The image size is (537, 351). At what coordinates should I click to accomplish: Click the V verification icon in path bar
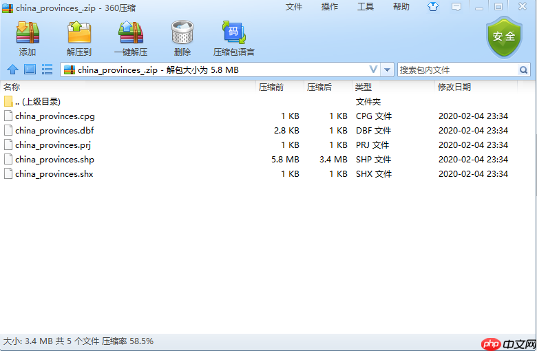tap(373, 70)
